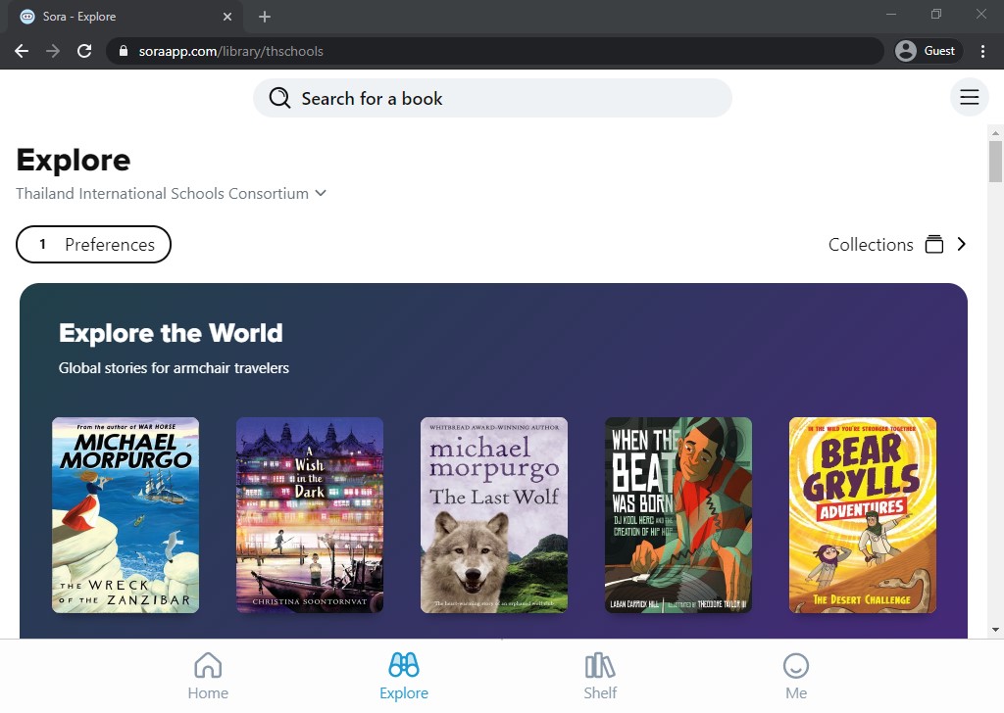Open the Shelf tab

(600, 676)
